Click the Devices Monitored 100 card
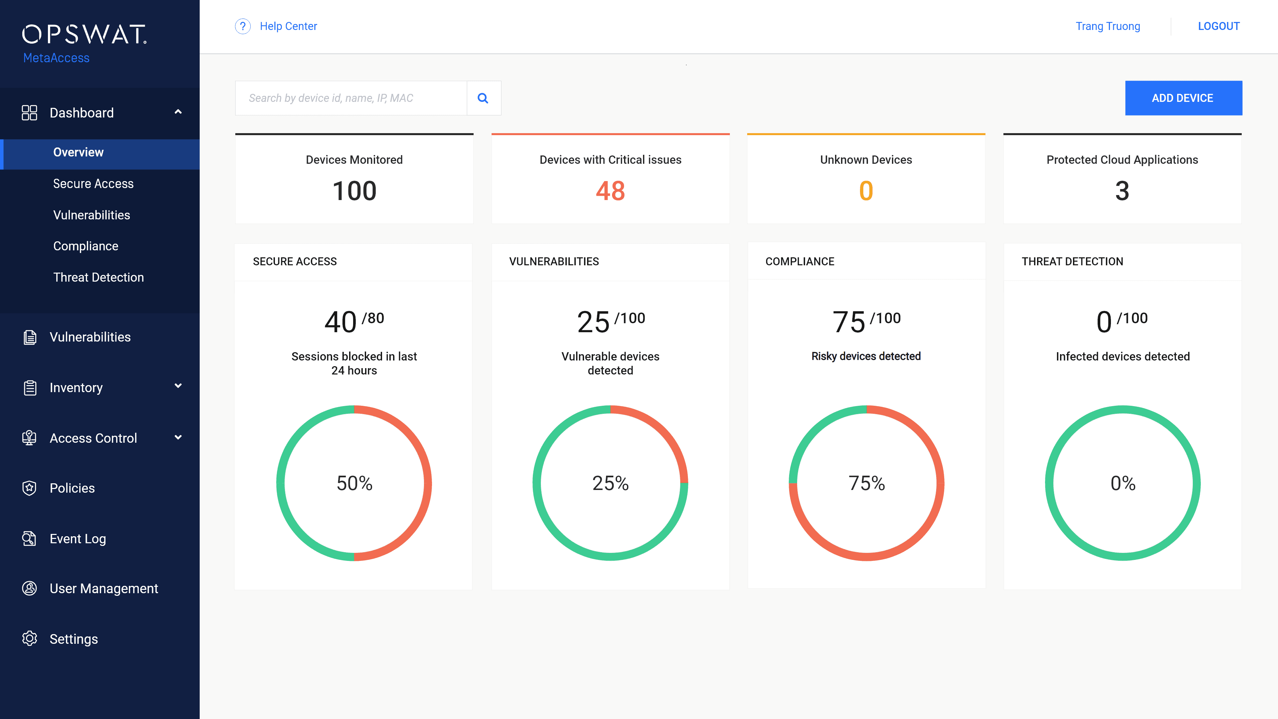This screenshot has width=1278, height=719. [354, 179]
